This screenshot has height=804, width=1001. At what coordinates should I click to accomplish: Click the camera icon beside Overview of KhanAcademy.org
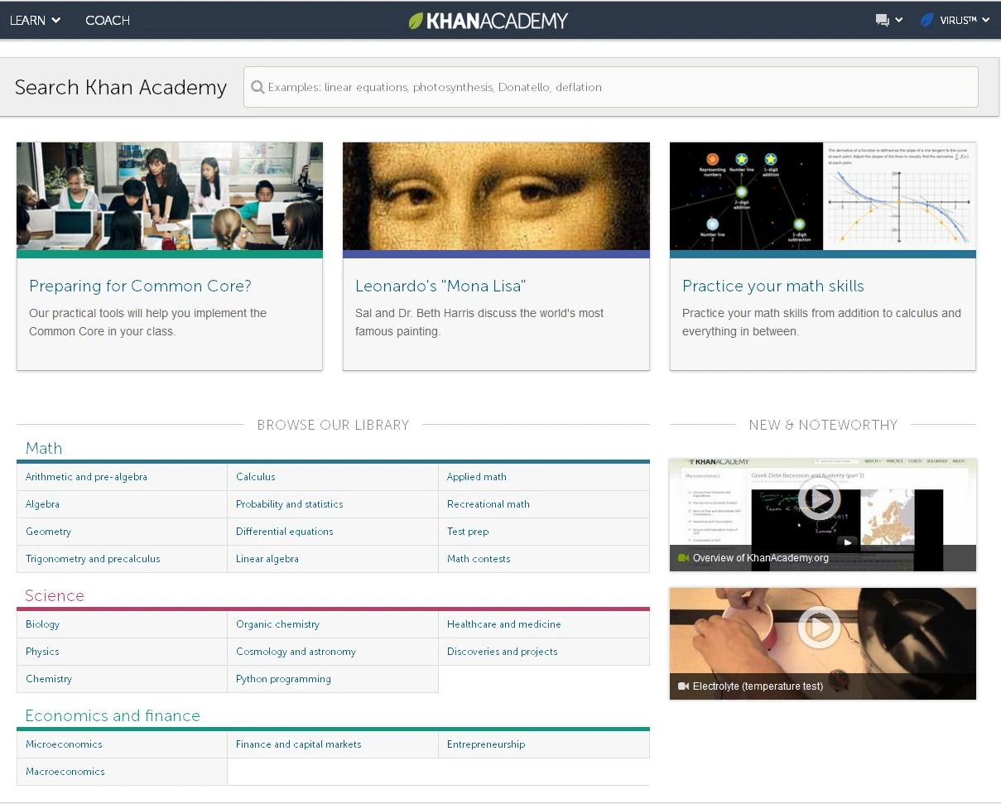(x=683, y=558)
